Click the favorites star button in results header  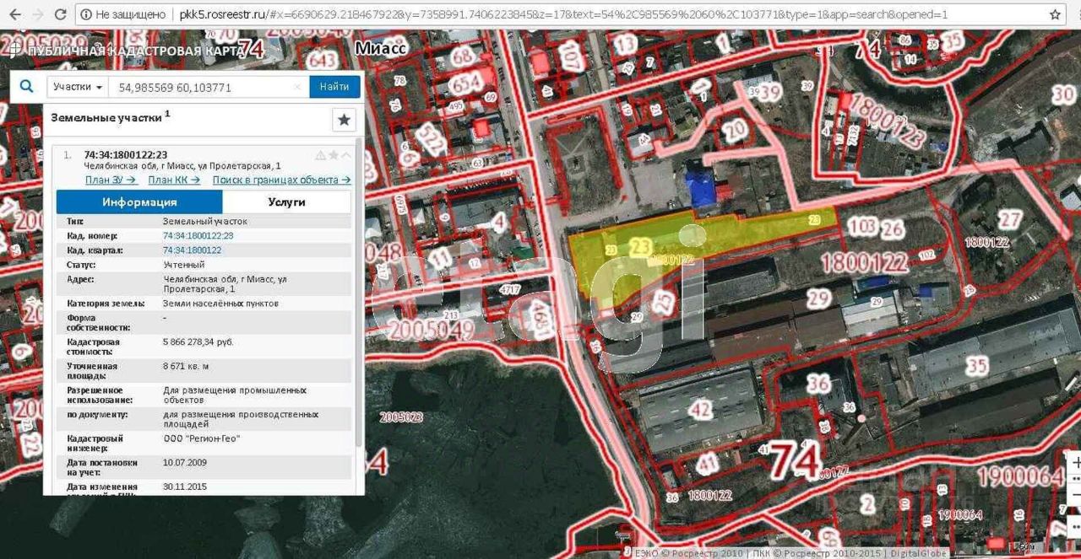tap(344, 120)
